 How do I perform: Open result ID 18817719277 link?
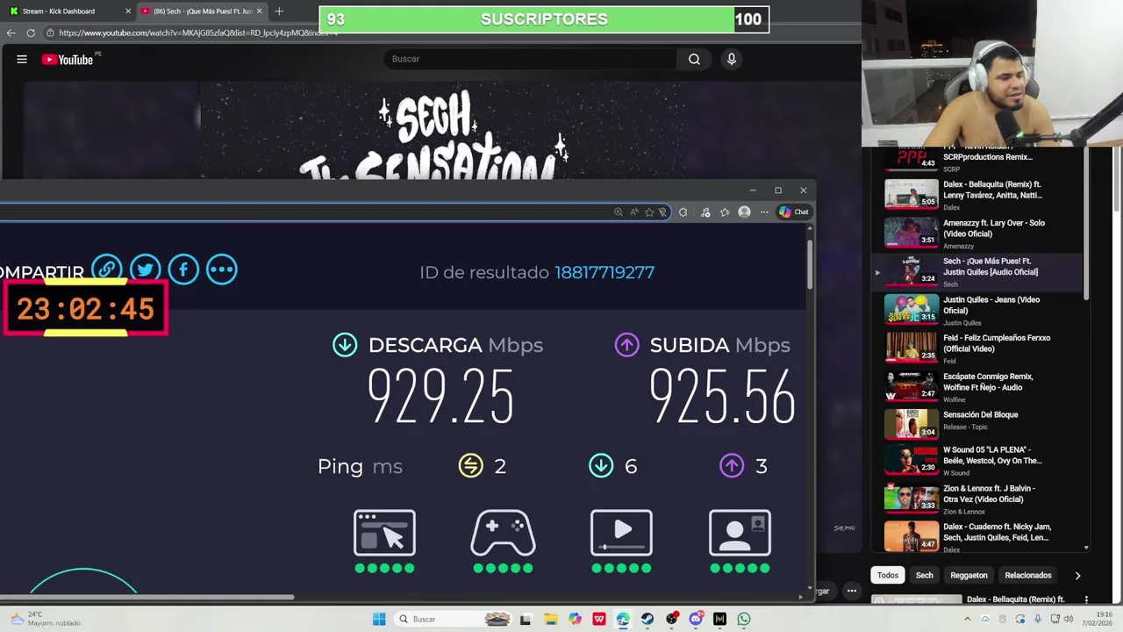pos(604,272)
